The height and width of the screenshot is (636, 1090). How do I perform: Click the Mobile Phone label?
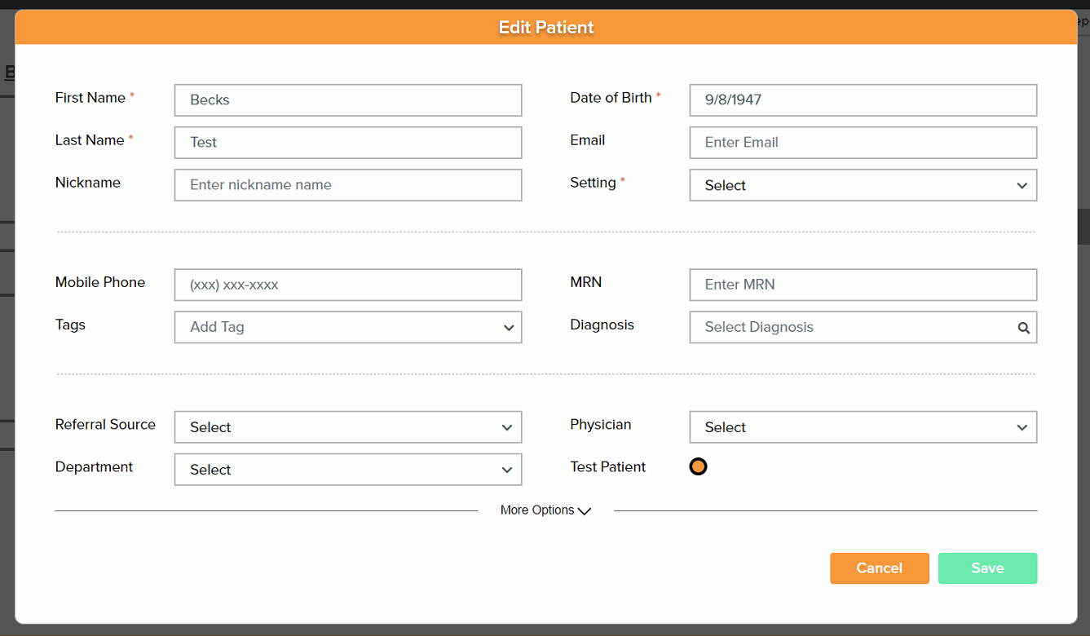tap(100, 282)
